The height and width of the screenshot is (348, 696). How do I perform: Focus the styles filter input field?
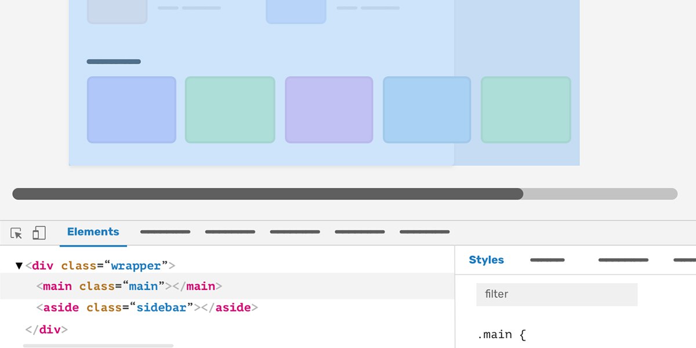tap(557, 294)
